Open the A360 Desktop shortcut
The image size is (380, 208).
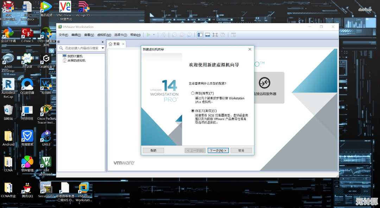[x=8, y=63]
